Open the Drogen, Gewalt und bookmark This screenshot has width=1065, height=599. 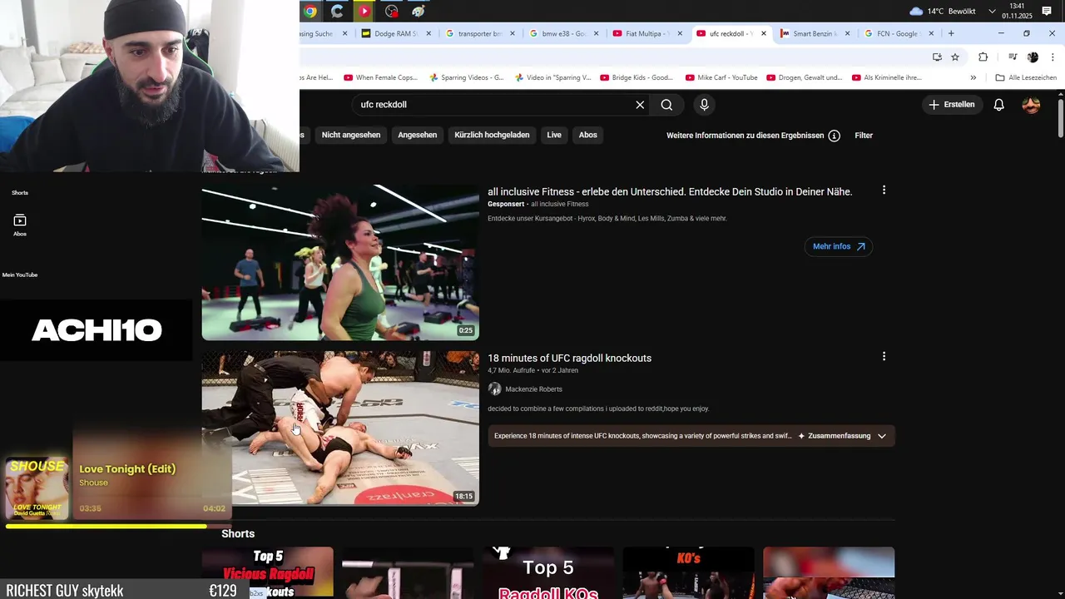[805, 77]
